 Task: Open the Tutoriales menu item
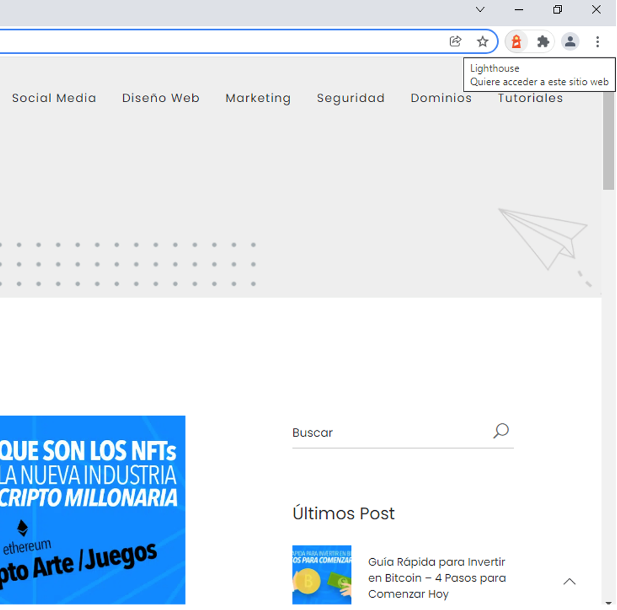(x=530, y=99)
